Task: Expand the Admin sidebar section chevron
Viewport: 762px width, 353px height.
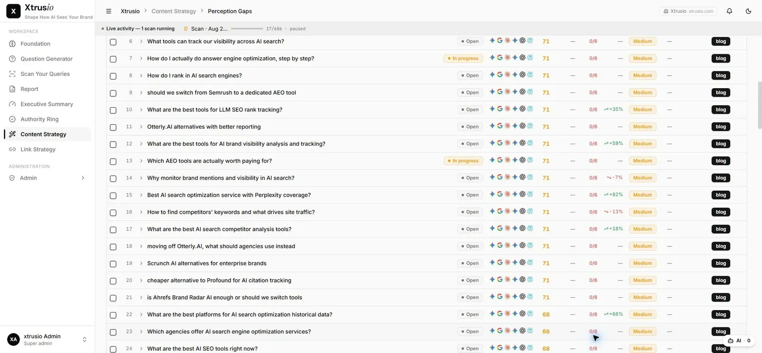Action: (83, 178)
